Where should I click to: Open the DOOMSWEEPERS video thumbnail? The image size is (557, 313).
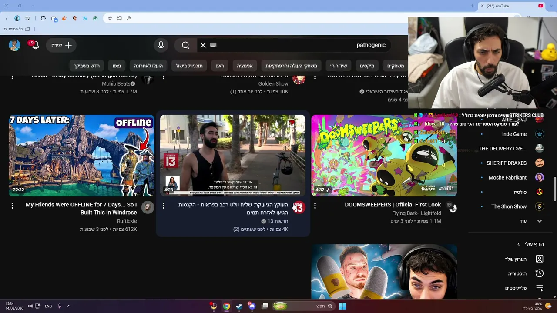coord(384,156)
